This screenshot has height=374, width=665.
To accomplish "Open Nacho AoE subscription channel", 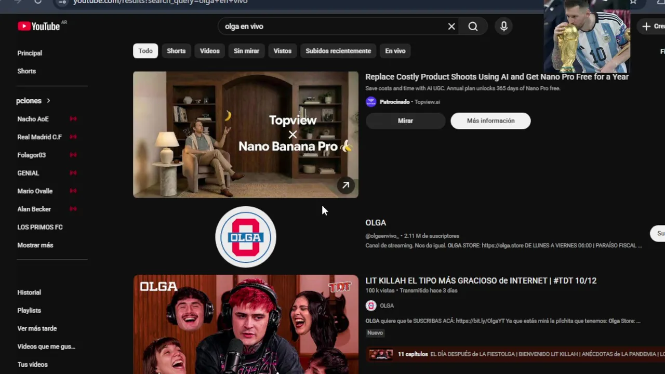I will coord(33,119).
